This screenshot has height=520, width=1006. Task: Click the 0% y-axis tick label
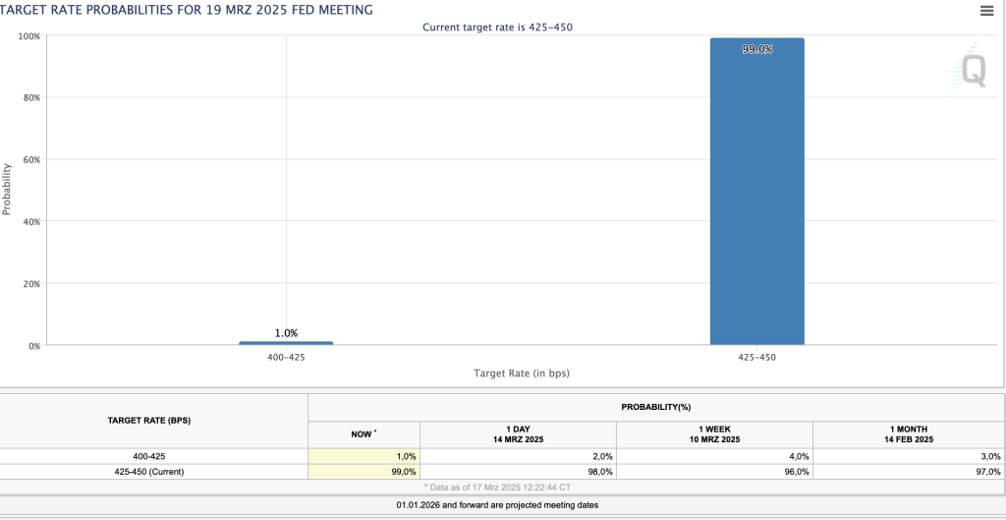pos(33,345)
